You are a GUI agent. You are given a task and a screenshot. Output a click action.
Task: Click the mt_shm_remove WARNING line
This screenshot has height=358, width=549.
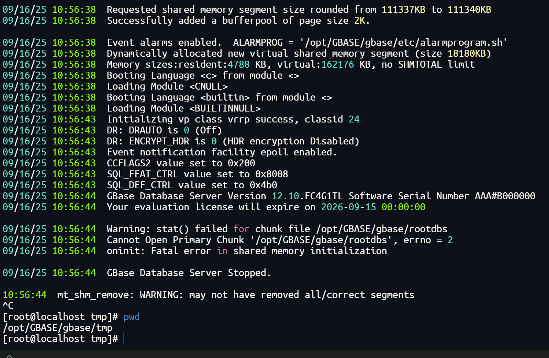208,295
